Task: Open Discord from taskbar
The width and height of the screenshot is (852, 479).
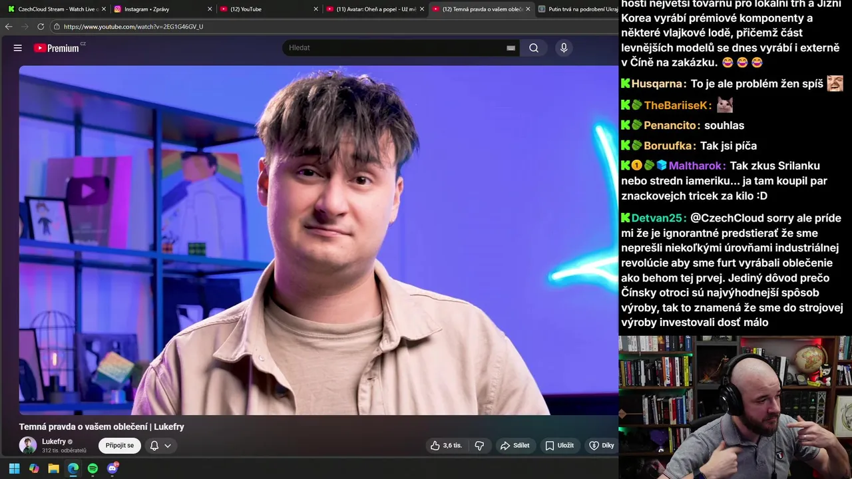Action: (x=112, y=468)
